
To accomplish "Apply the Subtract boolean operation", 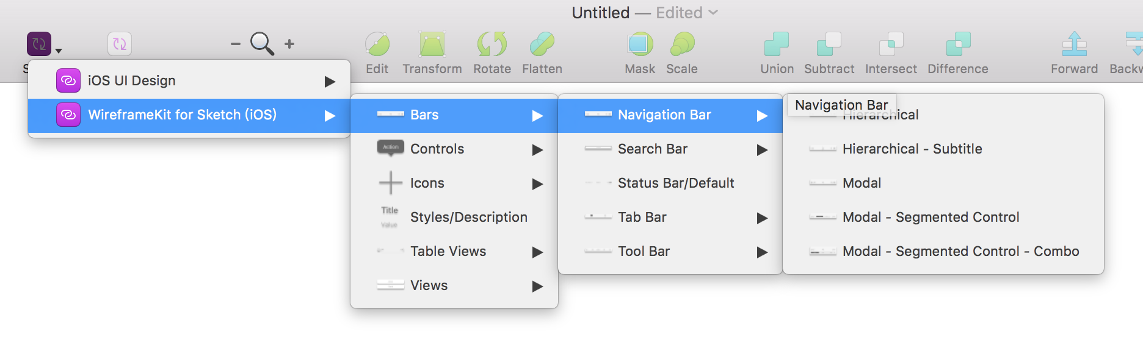I will click(x=829, y=44).
